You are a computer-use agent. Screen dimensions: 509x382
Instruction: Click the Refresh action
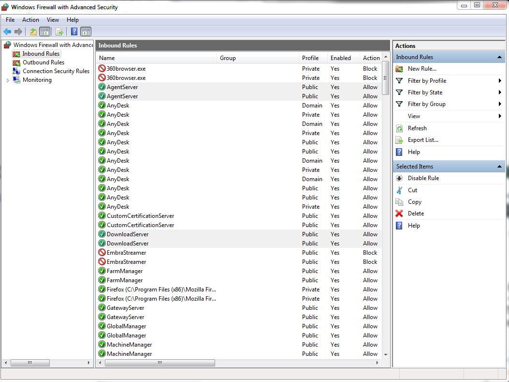(417, 128)
